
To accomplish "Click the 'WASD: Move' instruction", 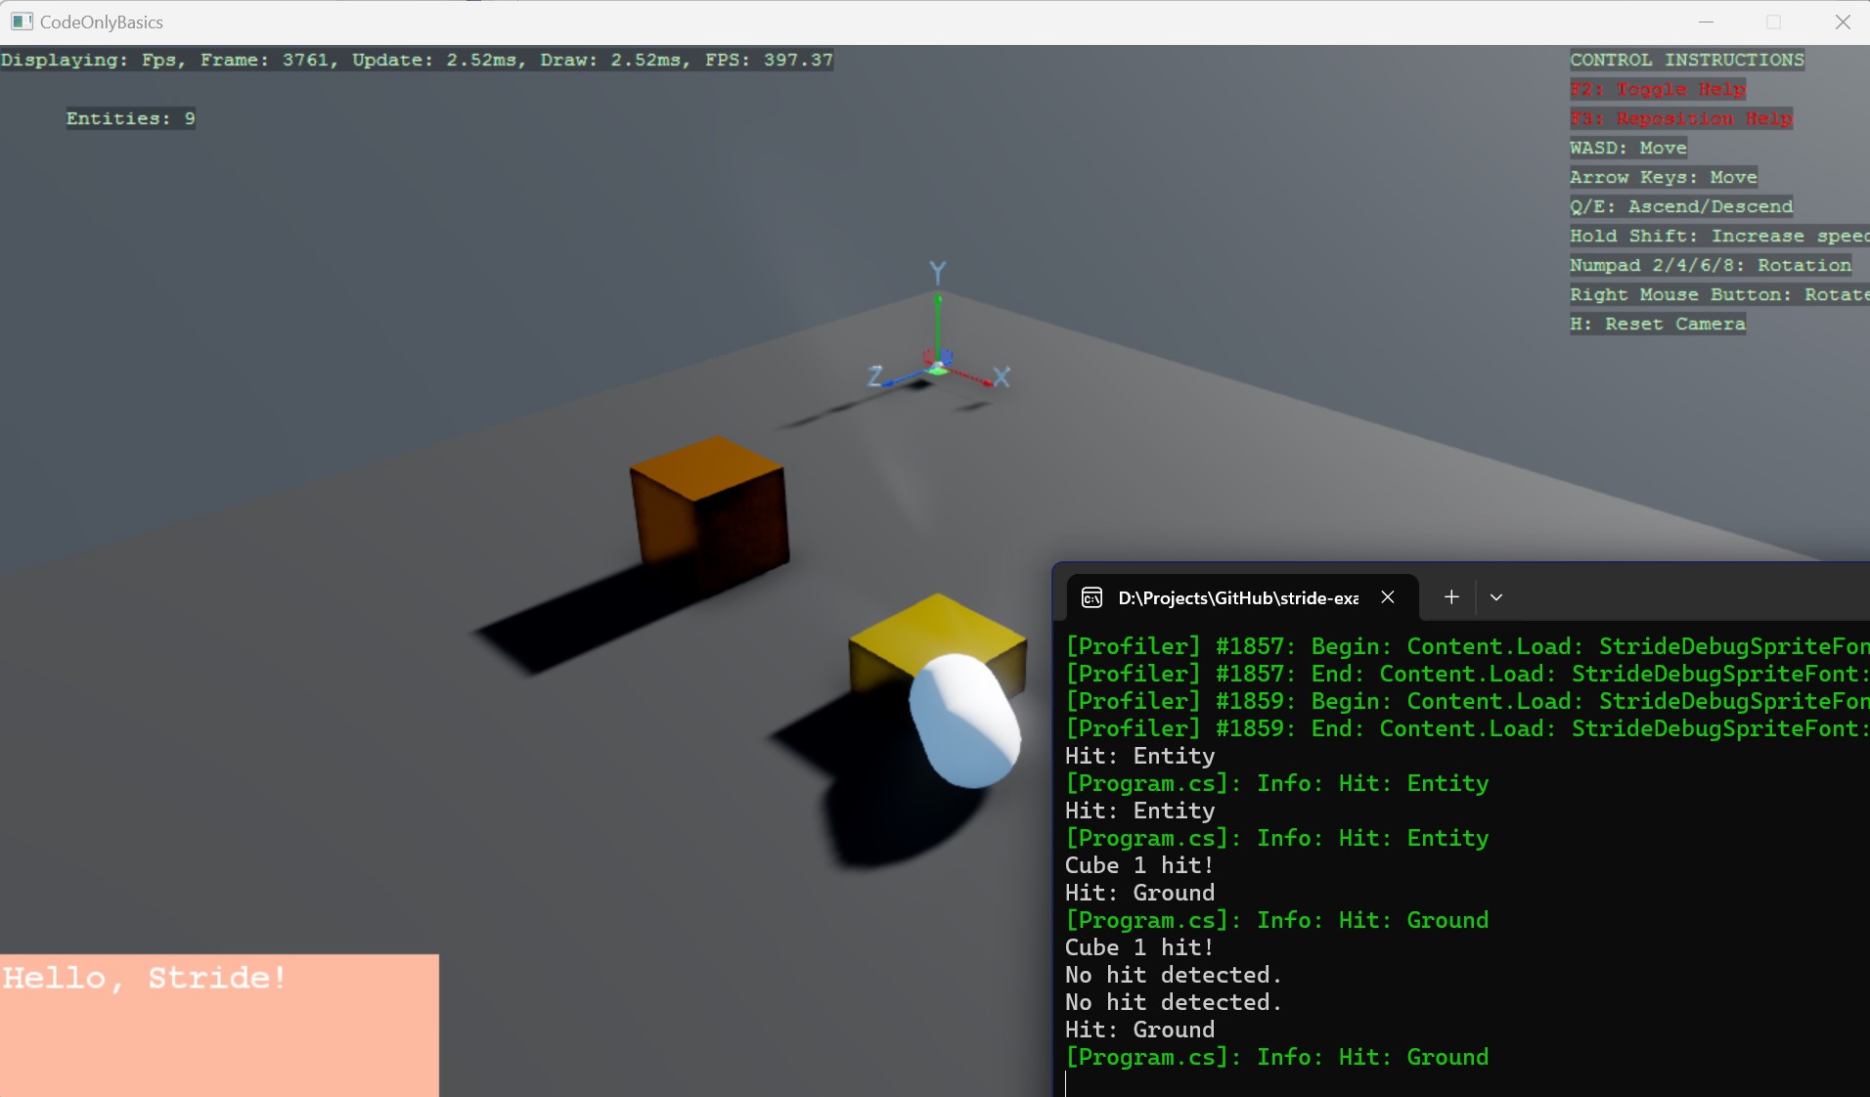I will (1628, 148).
